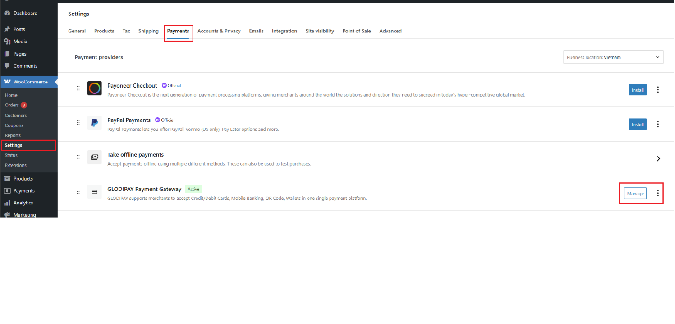The width and height of the screenshot is (675, 324).
Task: Click the Products box icon in sidebar
Action: tap(7, 179)
